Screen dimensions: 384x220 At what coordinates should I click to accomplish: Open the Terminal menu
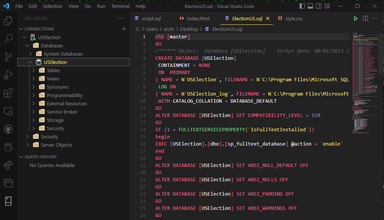120,6
